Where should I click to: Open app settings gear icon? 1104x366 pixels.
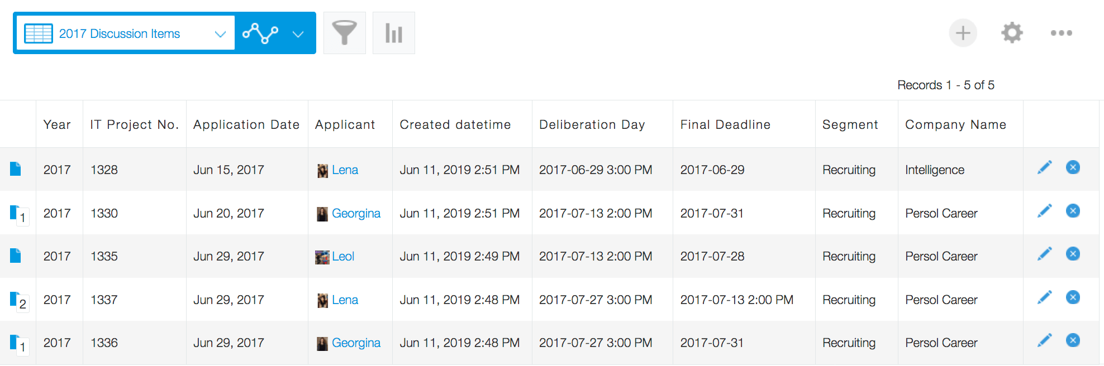pyautogui.click(x=1012, y=33)
